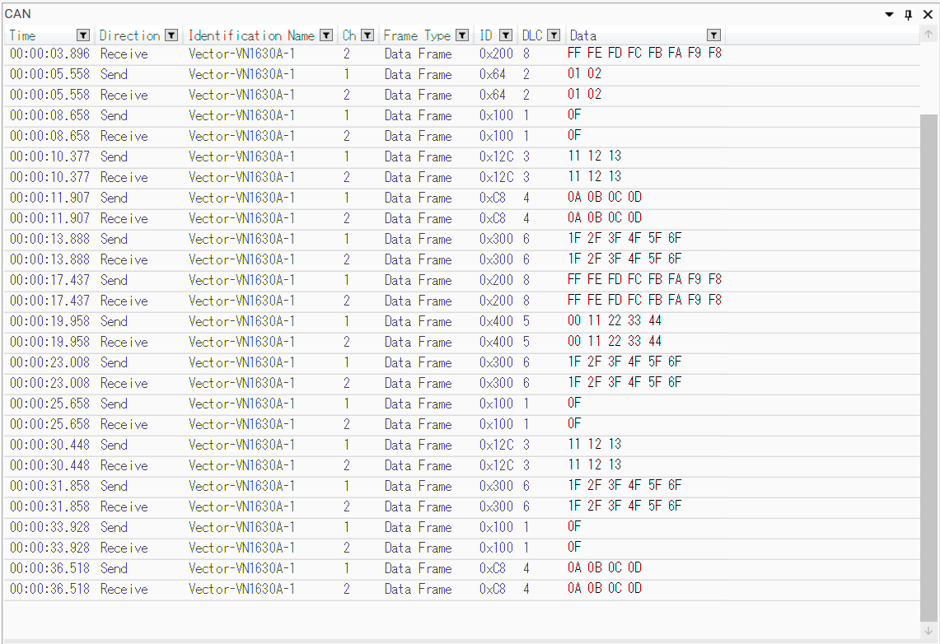Image resolution: width=940 pixels, height=644 pixels.
Task: Sort by the Time column header
Action: click(33, 35)
